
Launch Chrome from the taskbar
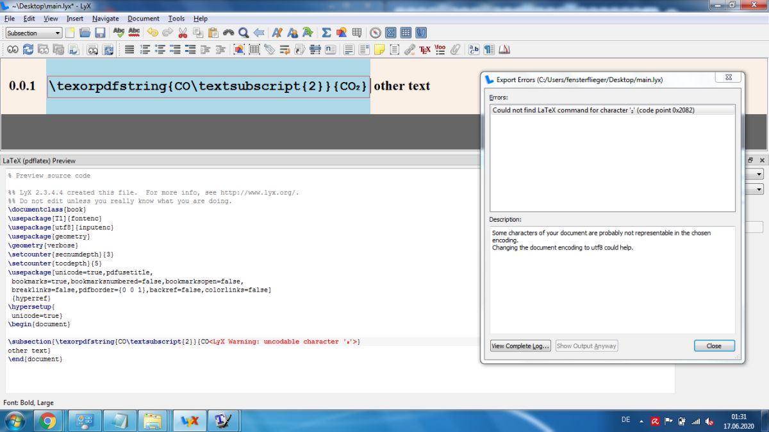coord(48,421)
